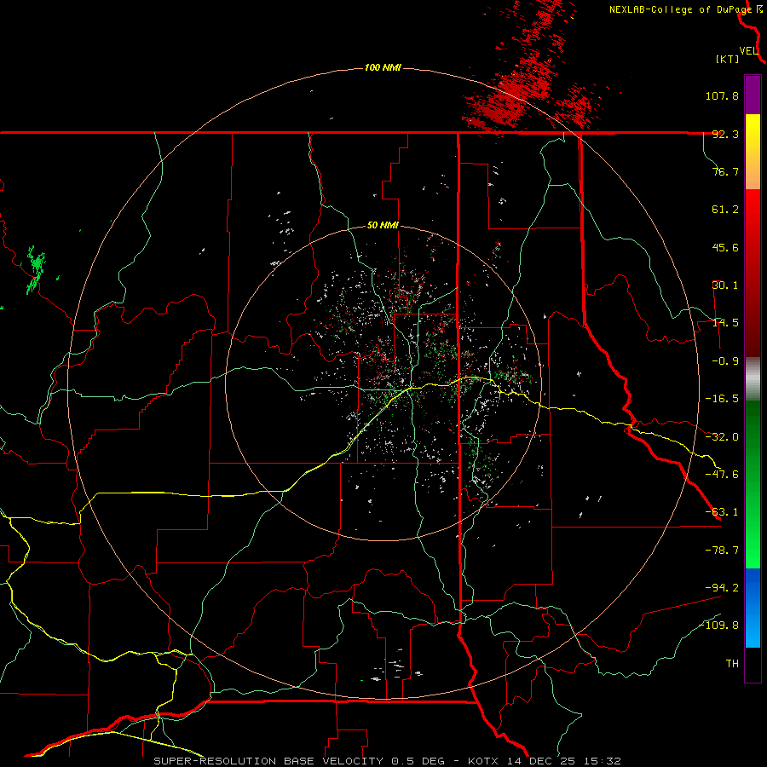This screenshot has height=767, width=767.
Task: Click the SUPER-RESOLUTION BASE VELOCITY product title
Action: click(270, 761)
